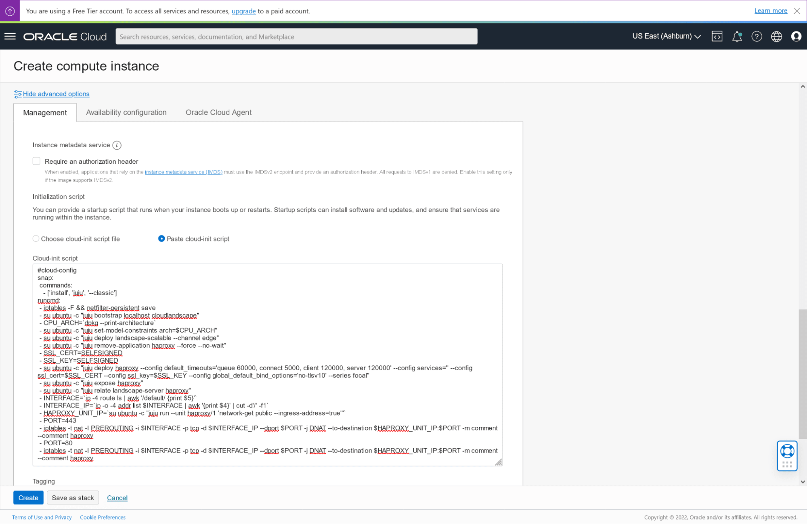Click the Tagging section label
Image resolution: width=807 pixels, height=524 pixels.
44,481
